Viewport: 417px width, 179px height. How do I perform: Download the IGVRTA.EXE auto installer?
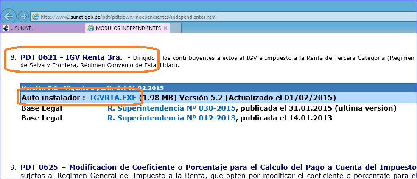coord(113,97)
